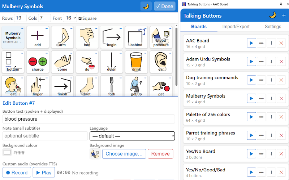Delete the Parrot training phrases board
The image size is (289, 180).
tap(281, 135)
